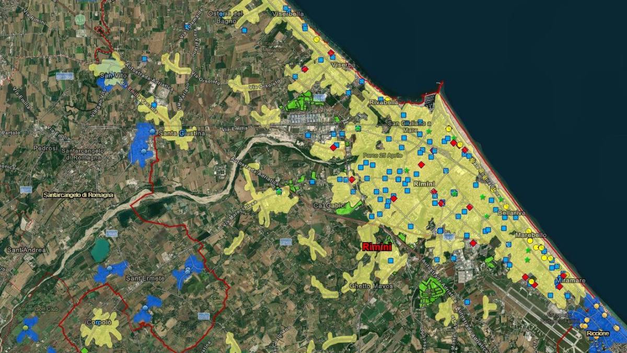Screen dimensions: 627x353
Task: Click the Miramare place label
Action: (x=571, y=281)
